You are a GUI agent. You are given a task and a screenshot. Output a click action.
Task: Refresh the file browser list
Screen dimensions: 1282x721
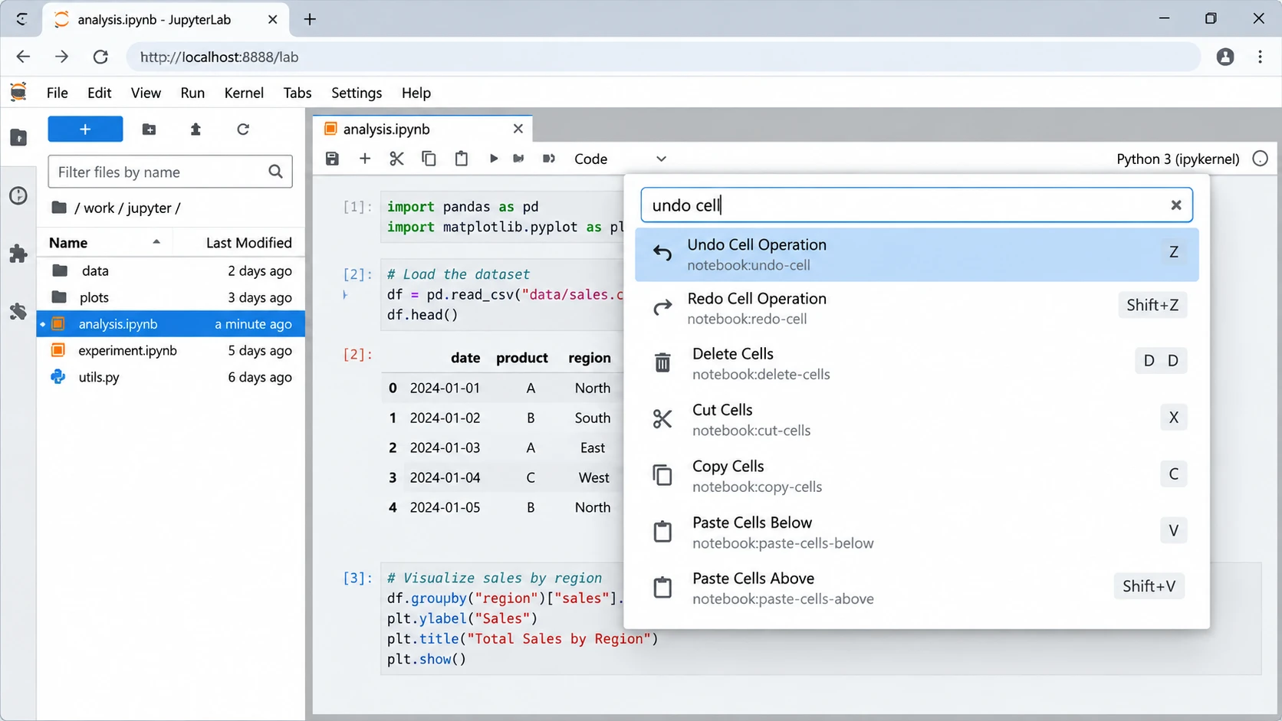point(243,129)
